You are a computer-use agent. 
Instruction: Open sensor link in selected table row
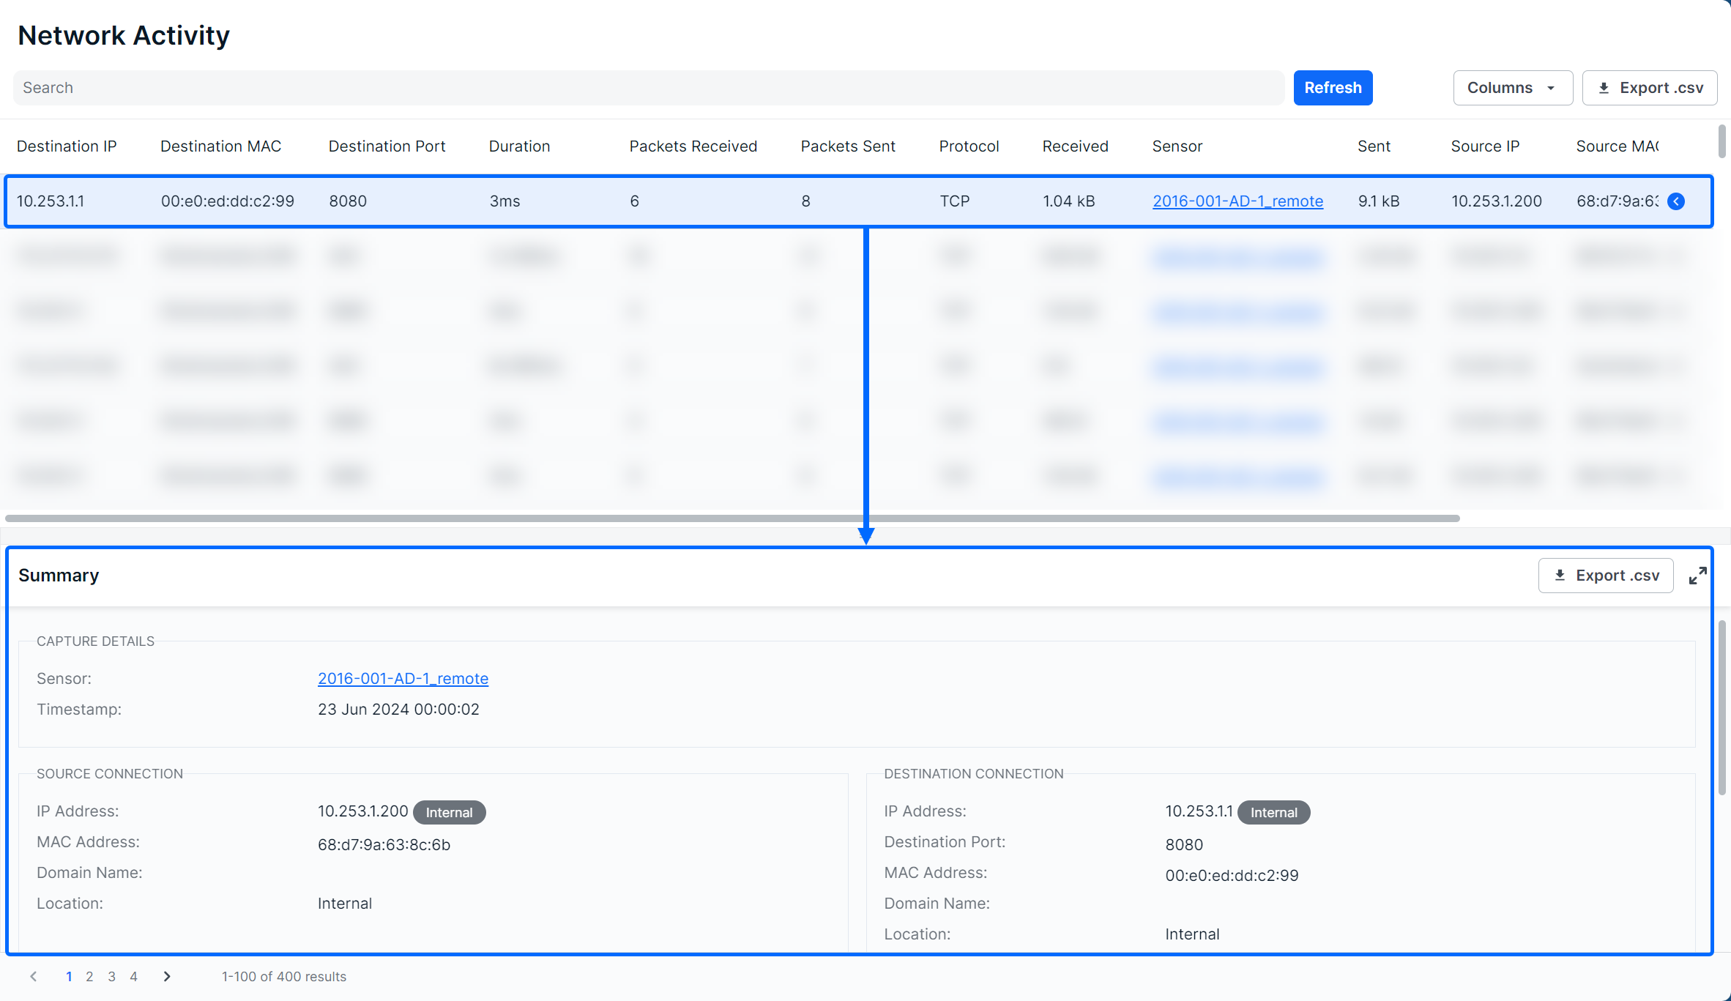click(x=1237, y=201)
